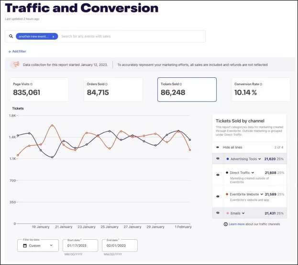Toggle visibility of Advertising Tools line

coord(218,159)
